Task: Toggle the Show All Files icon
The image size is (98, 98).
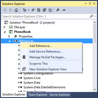Action: point(50,10)
